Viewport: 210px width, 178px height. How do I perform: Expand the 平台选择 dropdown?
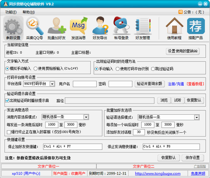pos(52,84)
